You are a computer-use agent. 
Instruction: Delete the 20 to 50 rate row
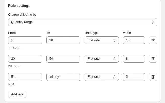pyautogui.click(x=153, y=59)
